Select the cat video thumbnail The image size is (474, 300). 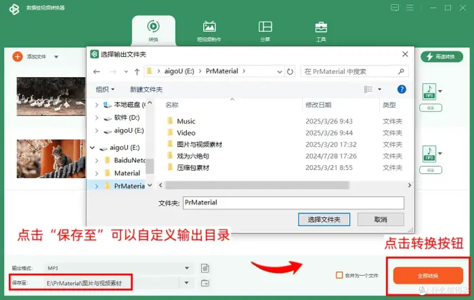click(x=51, y=159)
